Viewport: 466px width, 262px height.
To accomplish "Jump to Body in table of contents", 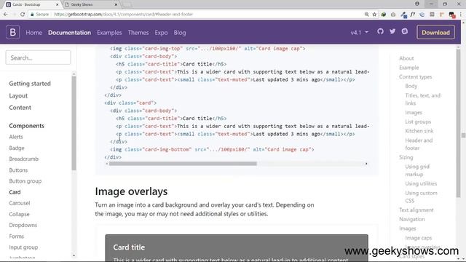I will [411, 86].
